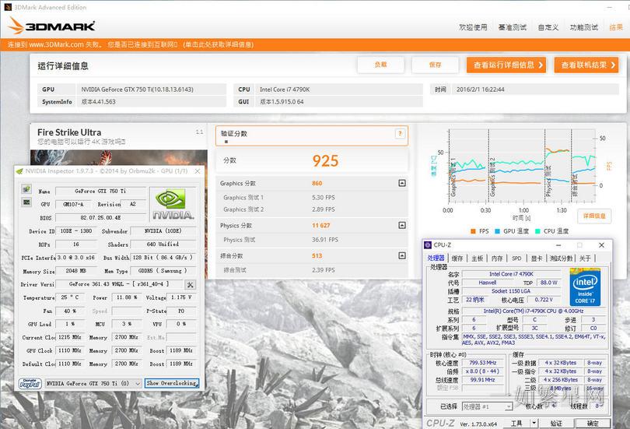Collapse the 综合分数 section
The image size is (630, 429).
point(402,255)
